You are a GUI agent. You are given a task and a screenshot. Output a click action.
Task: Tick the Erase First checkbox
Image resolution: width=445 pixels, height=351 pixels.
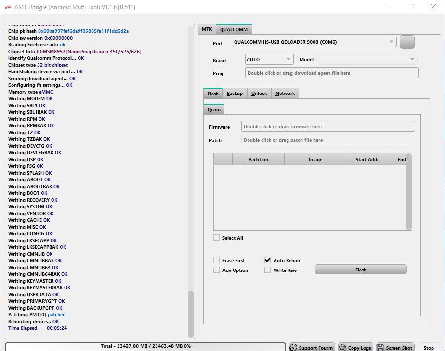217,260
